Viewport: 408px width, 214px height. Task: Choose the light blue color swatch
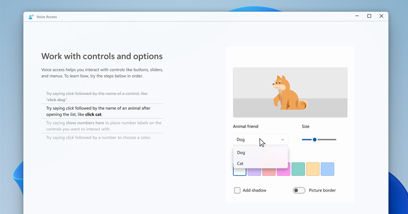327,169
